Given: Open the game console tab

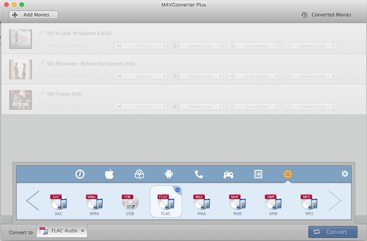Looking at the screenshot, I should 228,174.
